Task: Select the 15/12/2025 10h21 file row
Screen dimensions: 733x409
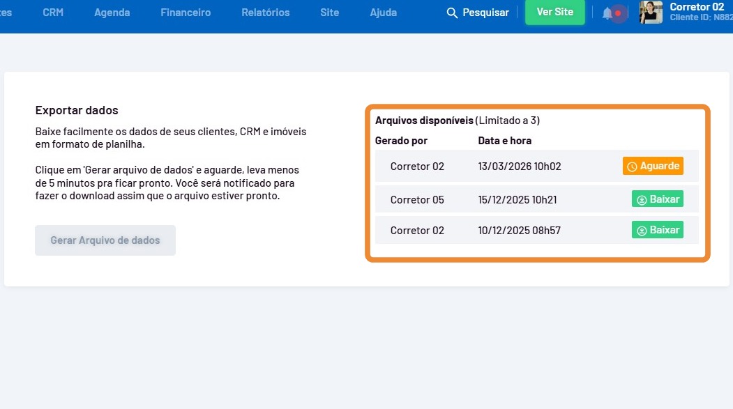Action: 519,200
